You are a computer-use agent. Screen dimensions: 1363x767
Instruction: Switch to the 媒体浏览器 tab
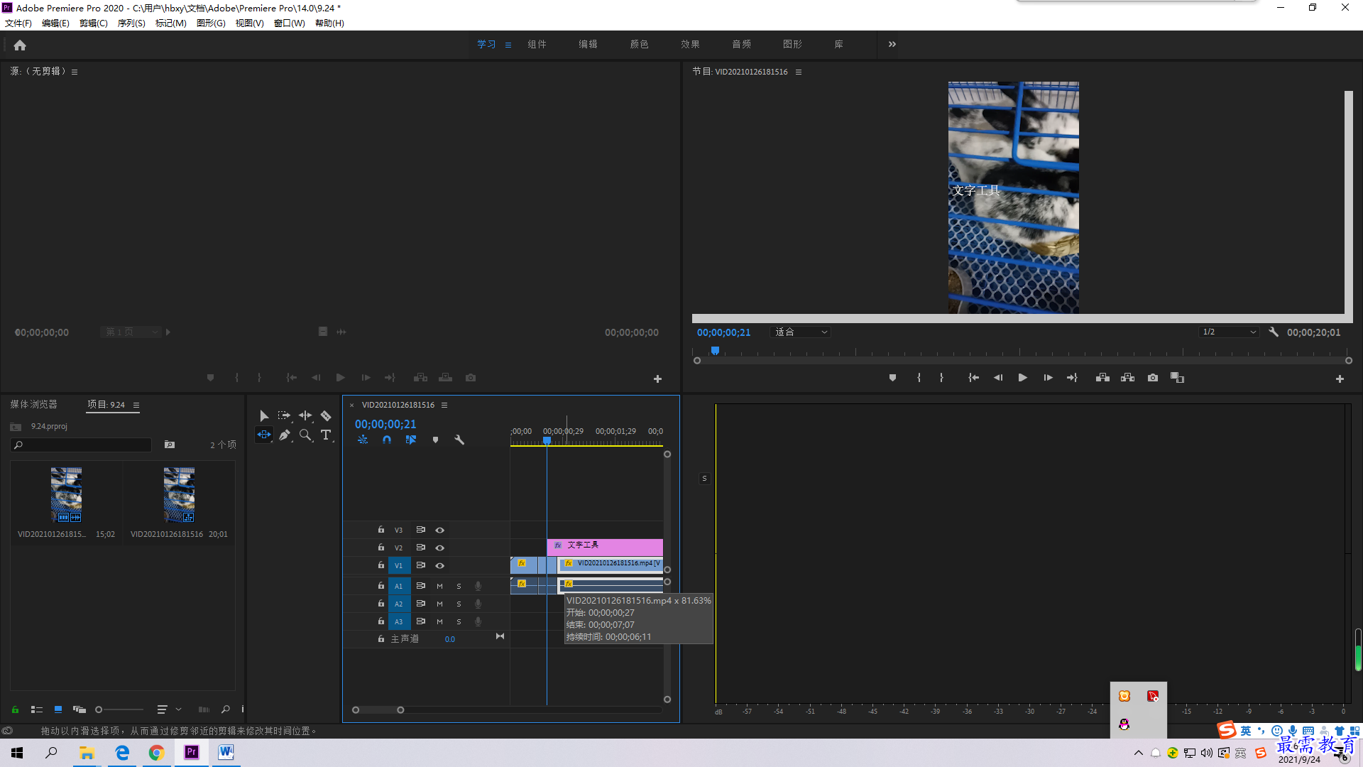pyautogui.click(x=33, y=404)
